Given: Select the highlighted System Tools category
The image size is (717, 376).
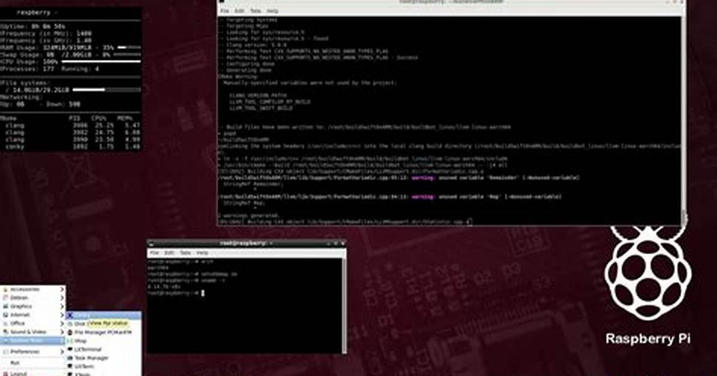Looking at the screenshot, I should 33,341.
